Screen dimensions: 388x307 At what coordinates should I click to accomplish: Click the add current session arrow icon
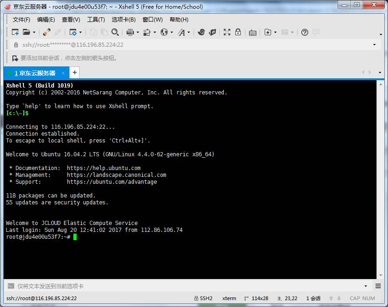click(x=15, y=58)
